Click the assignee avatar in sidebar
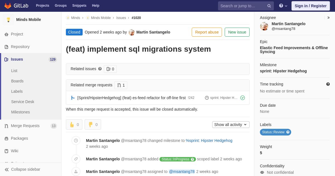The height and width of the screenshot is (176, 335). point(264,26)
